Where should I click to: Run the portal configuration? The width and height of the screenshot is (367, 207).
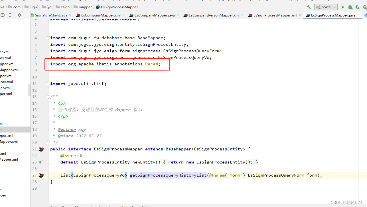[343, 7]
